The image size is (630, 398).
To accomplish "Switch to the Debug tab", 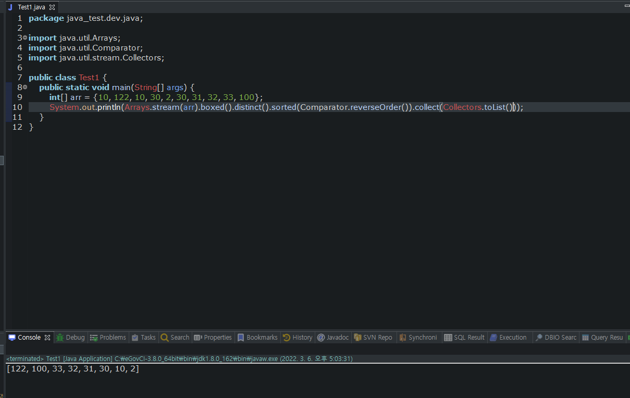I will pyautogui.click(x=70, y=338).
